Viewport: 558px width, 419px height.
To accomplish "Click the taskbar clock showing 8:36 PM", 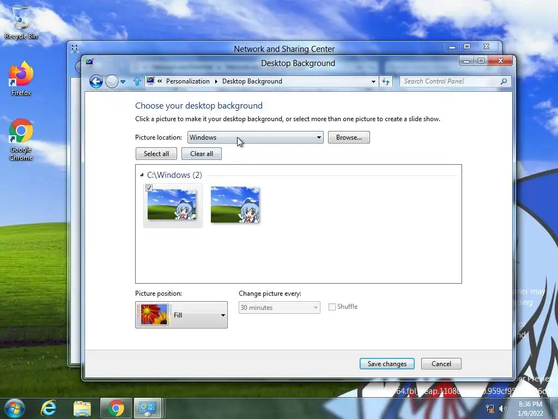I will click(530, 409).
